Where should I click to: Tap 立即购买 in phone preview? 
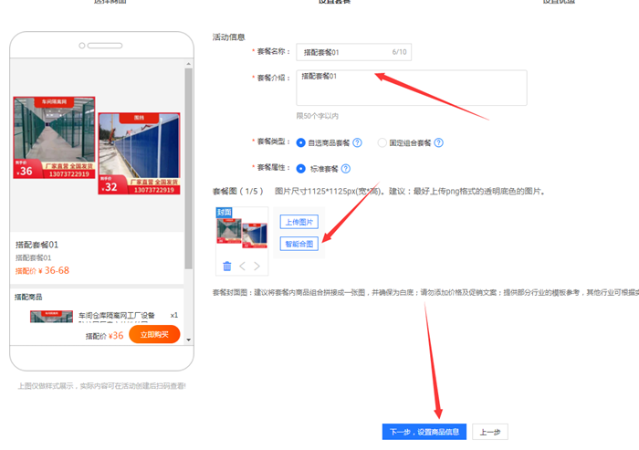[154, 334]
